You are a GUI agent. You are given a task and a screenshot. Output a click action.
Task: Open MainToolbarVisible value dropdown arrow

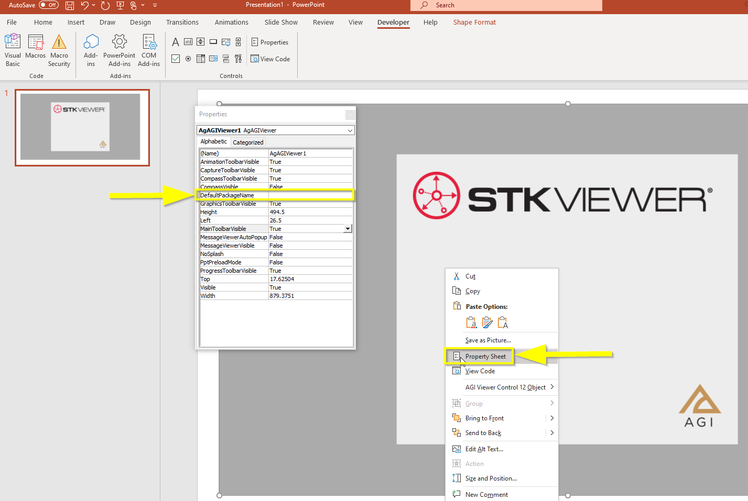348,229
